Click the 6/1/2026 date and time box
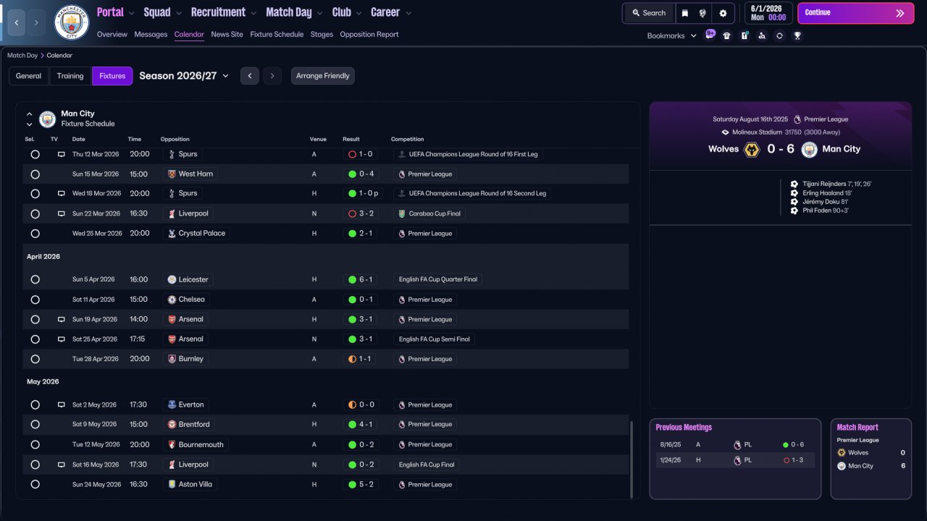This screenshot has height=521, width=927. [768, 13]
